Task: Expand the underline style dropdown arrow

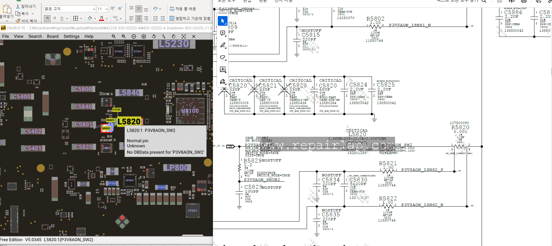Action: click(67, 19)
